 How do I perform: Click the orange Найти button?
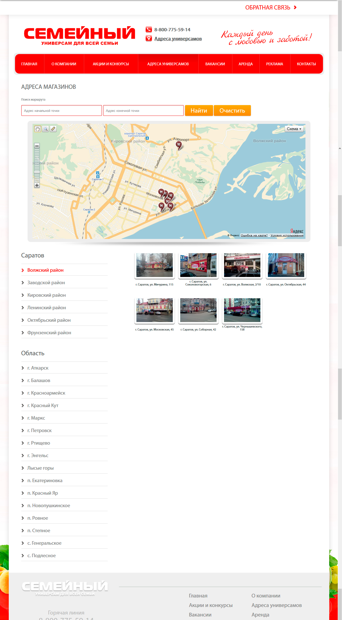[199, 111]
